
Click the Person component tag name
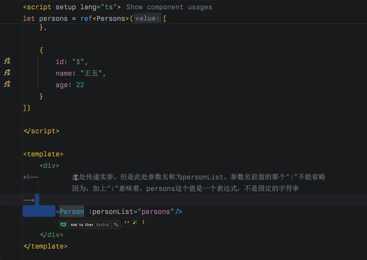[72, 211]
